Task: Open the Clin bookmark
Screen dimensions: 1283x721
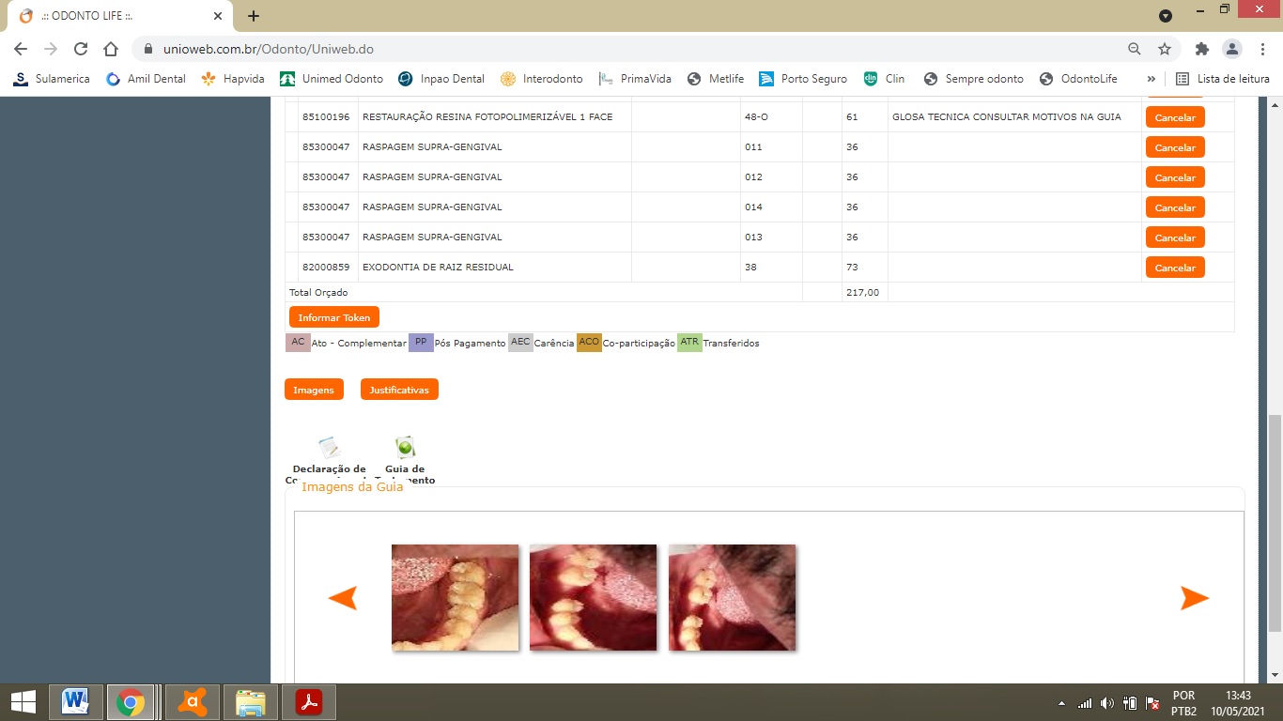Action: click(x=884, y=79)
